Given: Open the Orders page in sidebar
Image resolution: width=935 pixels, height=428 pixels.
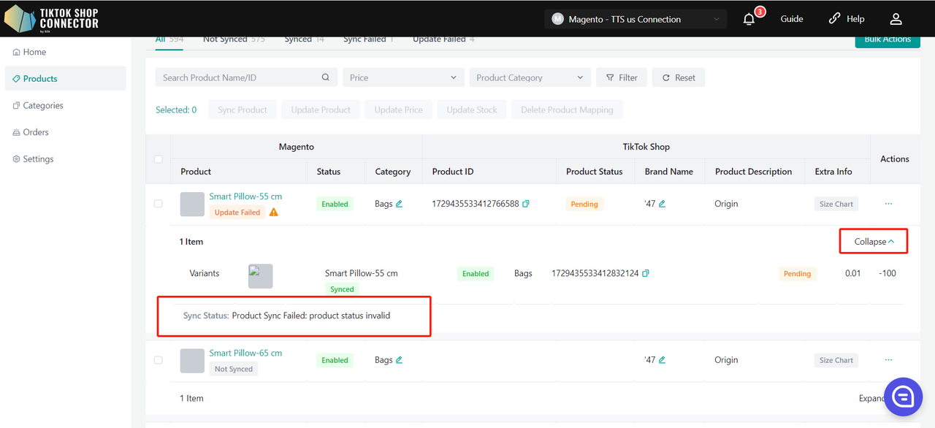Looking at the screenshot, I should click(36, 132).
